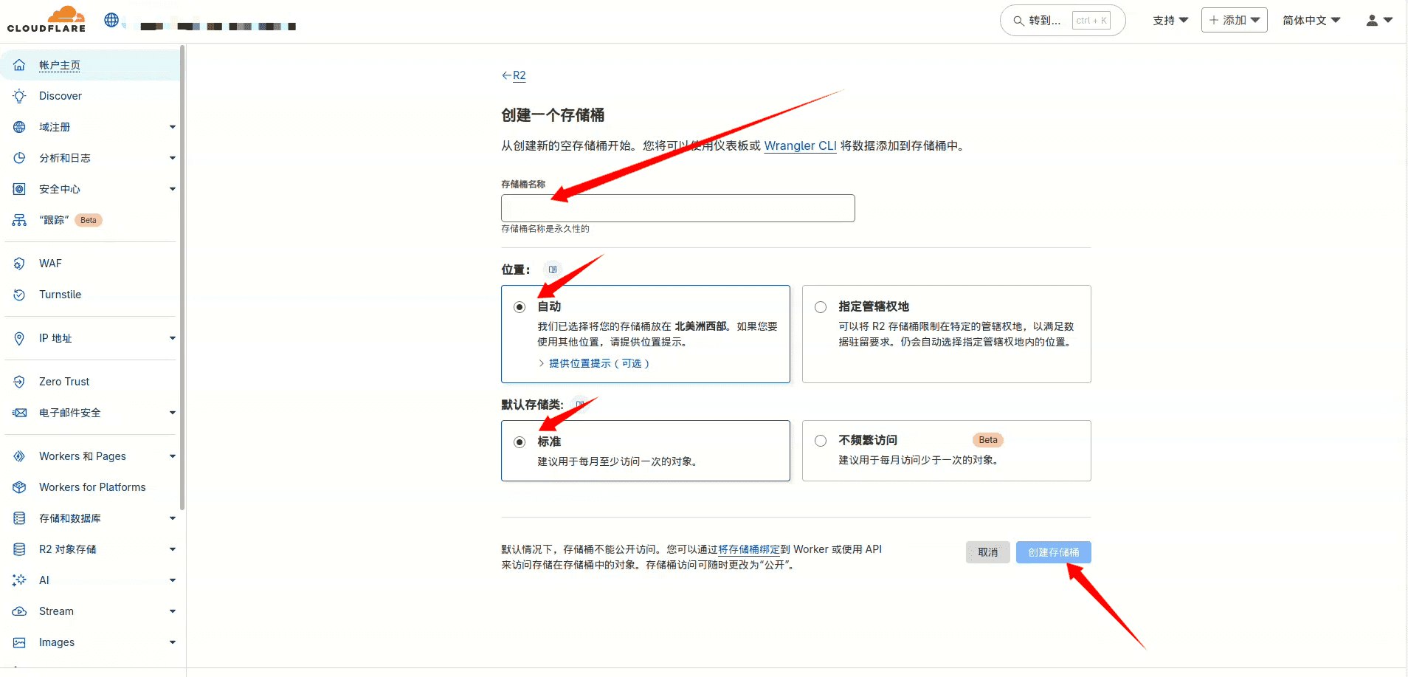This screenshot has width=1408, height=677.
Task: Expand the Workers 和 Pages section arrow
Action: click(173, 456)
